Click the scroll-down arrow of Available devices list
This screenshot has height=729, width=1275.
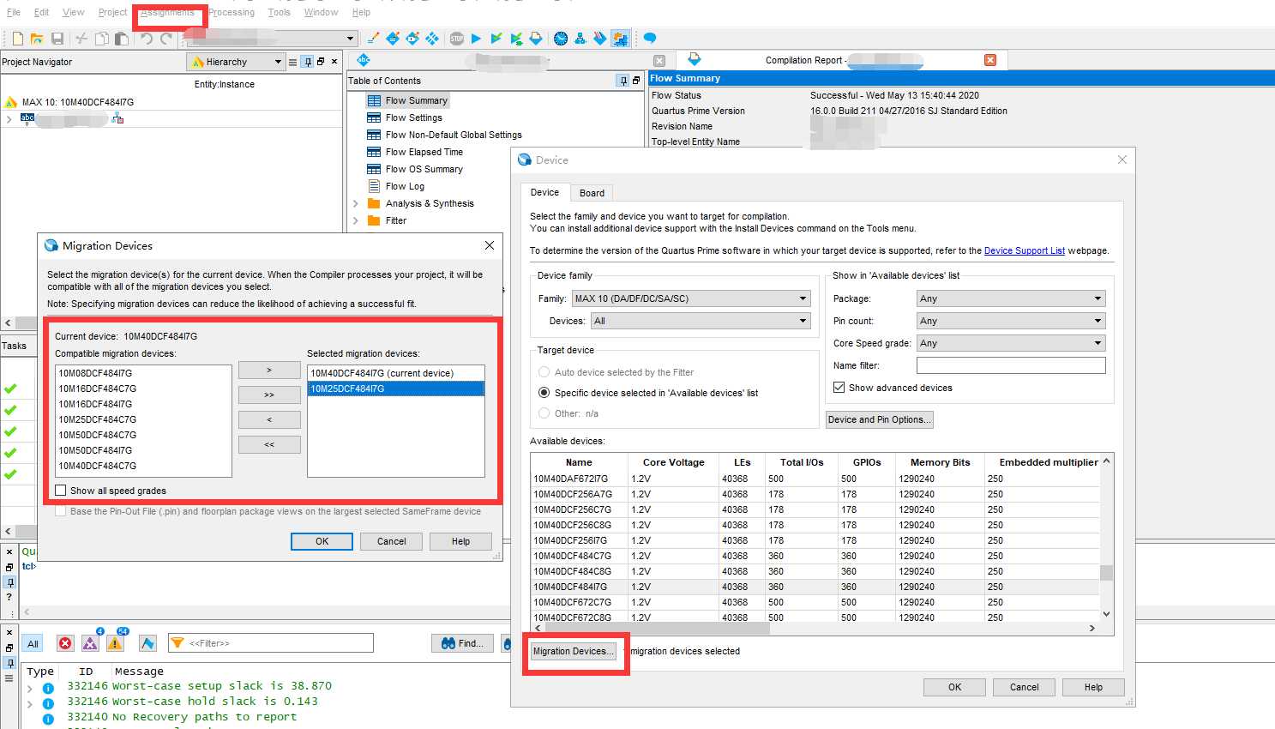point(1107,614)
